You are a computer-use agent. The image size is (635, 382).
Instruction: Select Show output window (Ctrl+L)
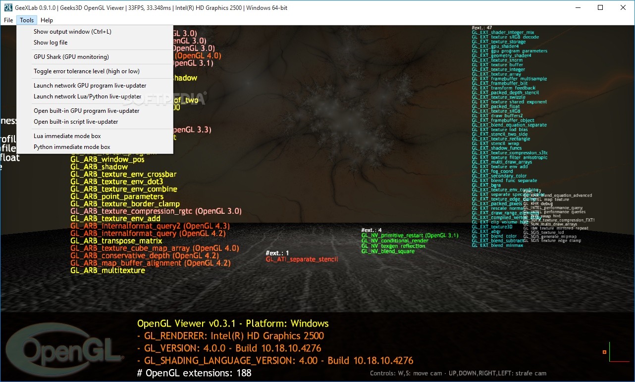point(95,32)
